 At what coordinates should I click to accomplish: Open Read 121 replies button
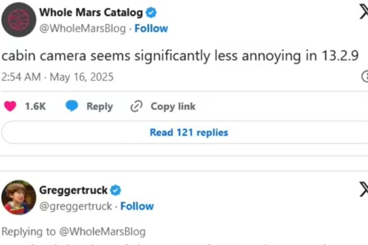click(185, 132)
